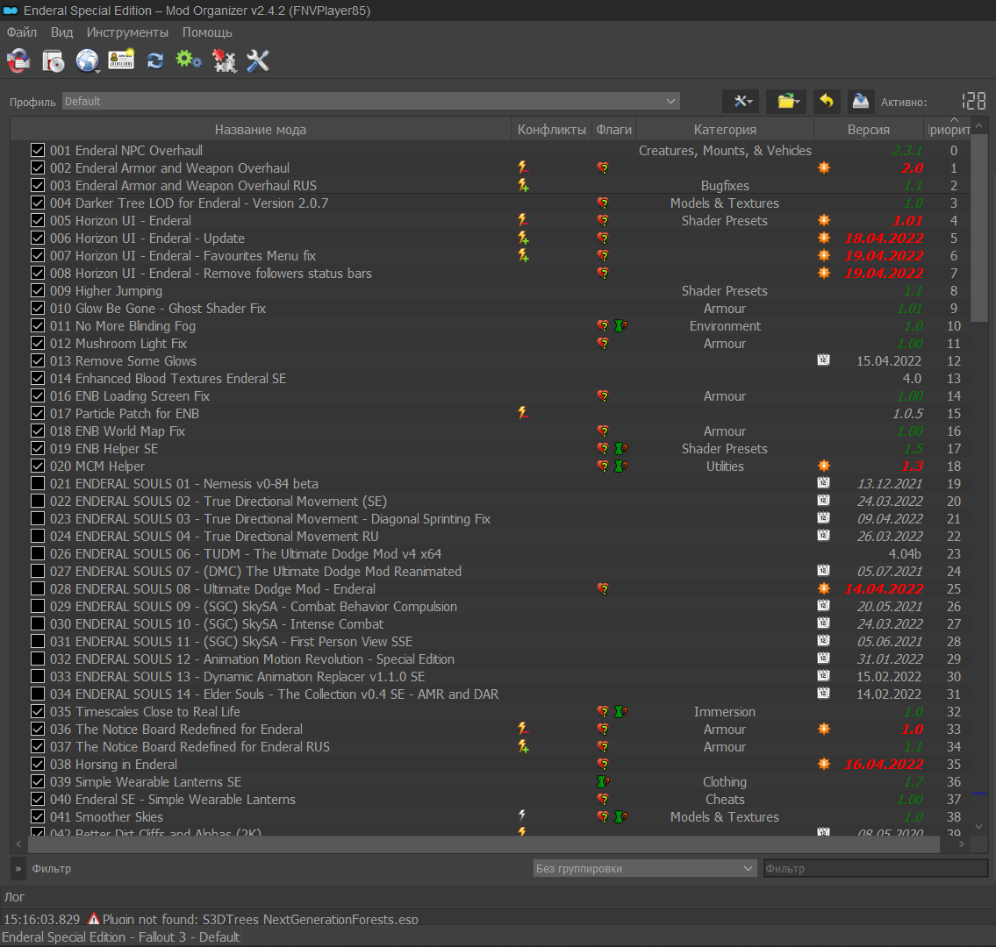
Task: Toggle checkbox for 014 Enhanced Blood Textures Enderal SE
Action: [x=38, y=378]
